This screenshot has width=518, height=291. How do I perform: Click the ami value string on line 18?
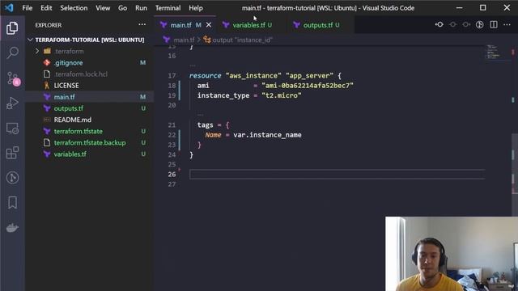pyautogui.click(x=308, y=86)
